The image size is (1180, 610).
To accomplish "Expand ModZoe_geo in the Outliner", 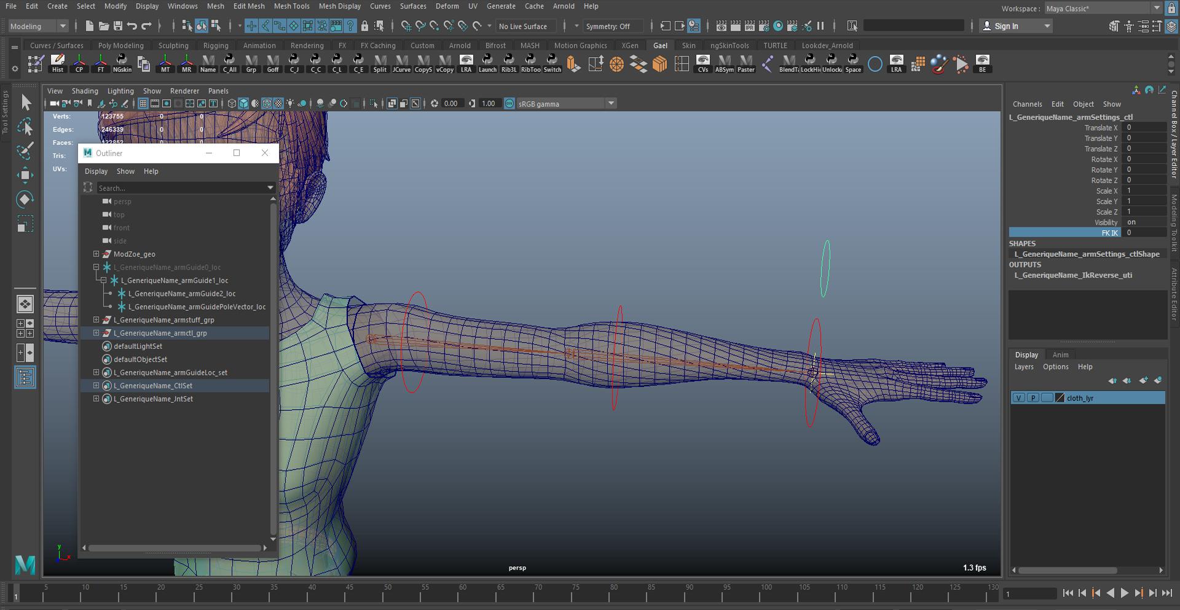I will 96,254.
